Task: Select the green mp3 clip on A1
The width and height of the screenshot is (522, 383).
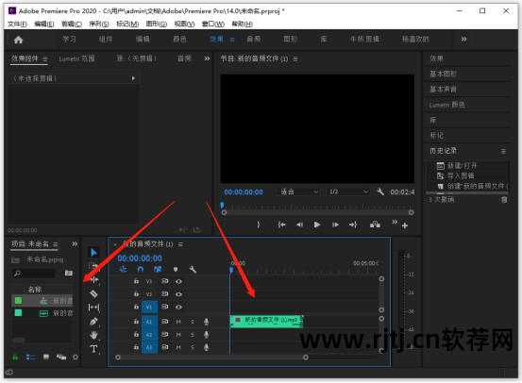Action: (x=266, y=322)
